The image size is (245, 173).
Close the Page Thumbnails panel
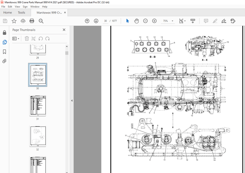tap(64, 30)
